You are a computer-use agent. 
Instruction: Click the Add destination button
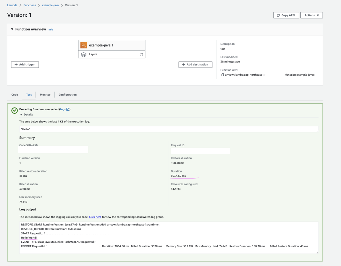[x=196, y=65]
